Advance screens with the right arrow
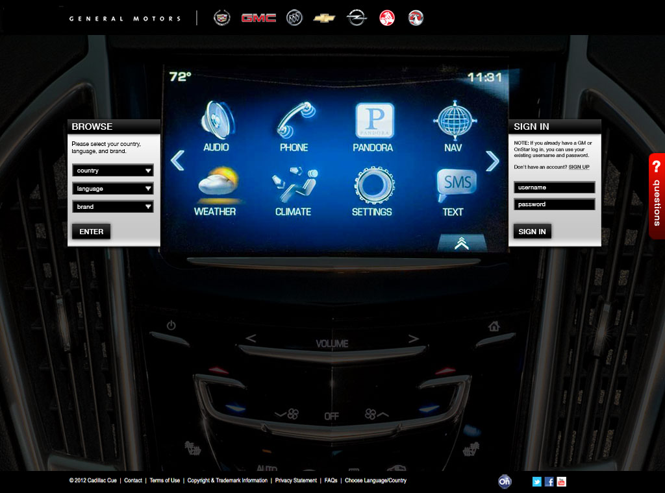Screen dimensions: 665x493 [492, 161]
